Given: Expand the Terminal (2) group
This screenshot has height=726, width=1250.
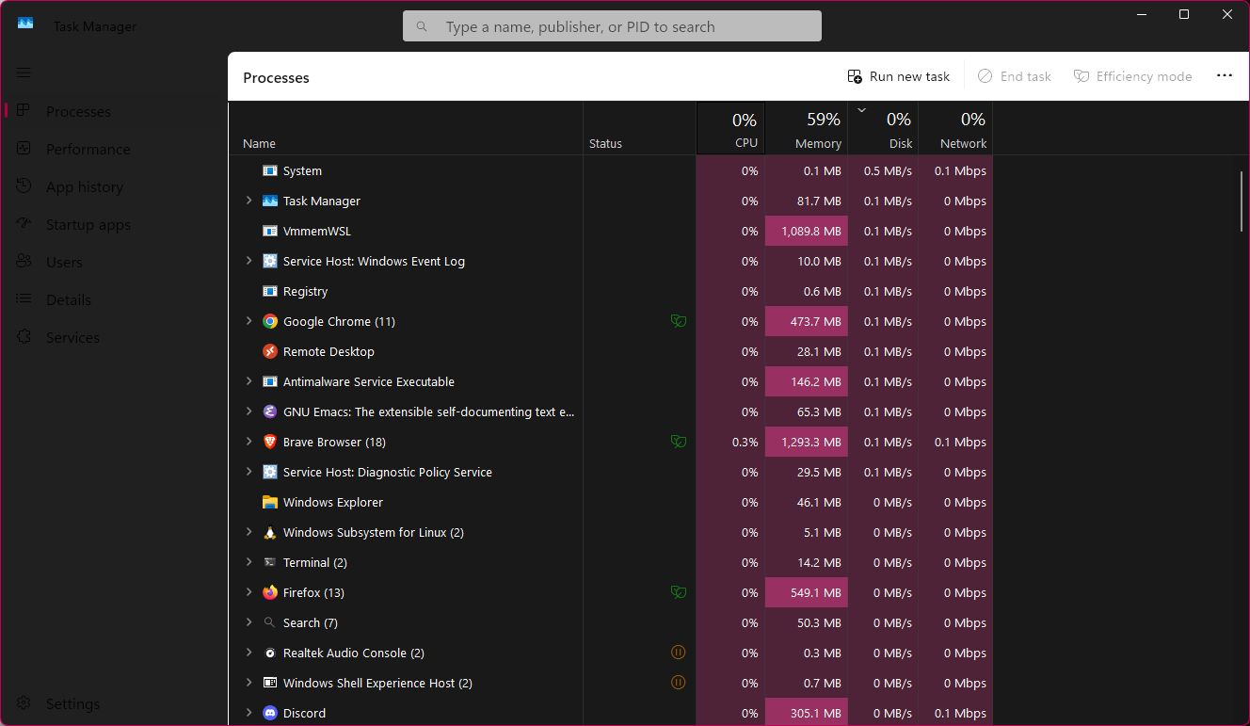Looking at the screenshot, I should tap(248, 562).
